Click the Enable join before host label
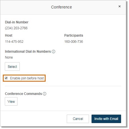The height and width of the screenshot is (129, 129). tap(27, 78)
